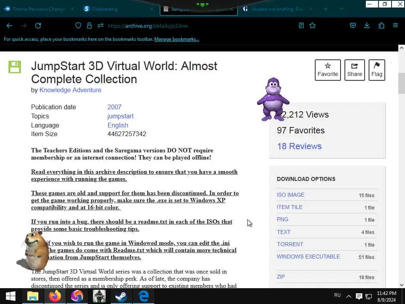Click the vertical scrollbar thumb
The image size is (405, 304).
point(401,83)
